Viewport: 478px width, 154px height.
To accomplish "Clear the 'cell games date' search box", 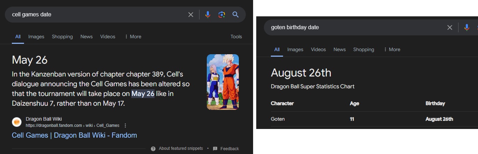I will point(191,15).
